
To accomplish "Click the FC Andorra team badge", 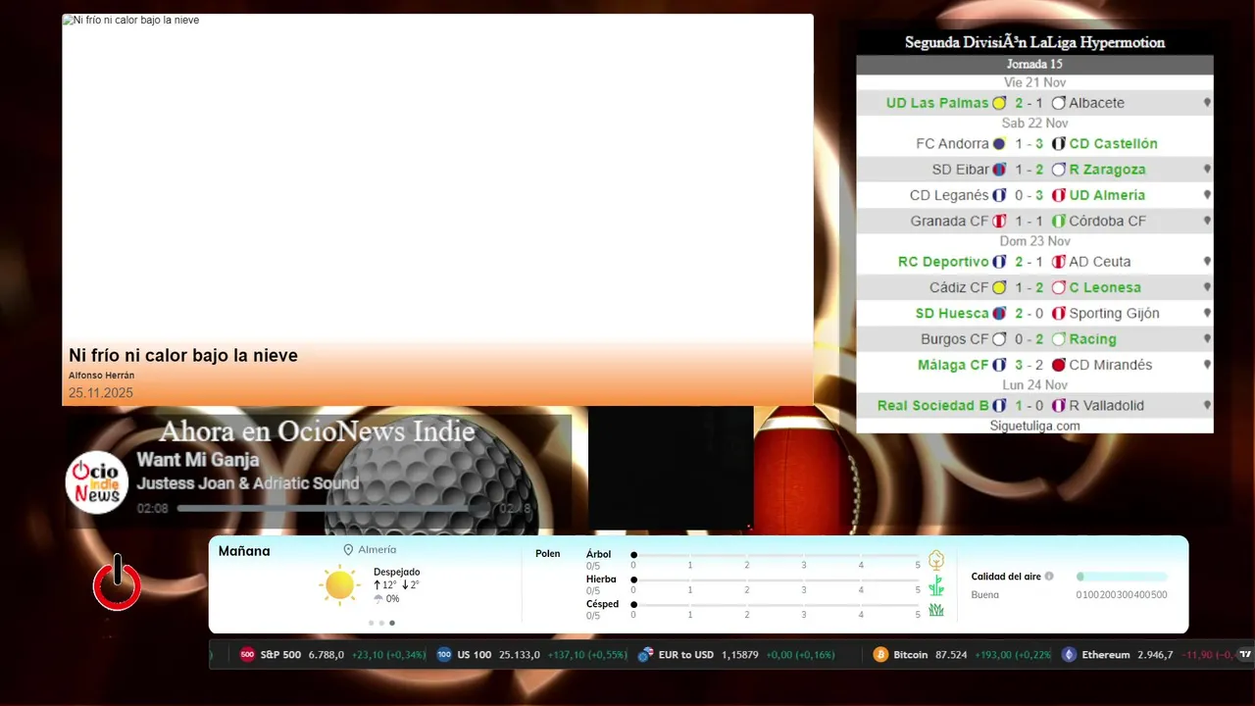I will click(999, 144).
